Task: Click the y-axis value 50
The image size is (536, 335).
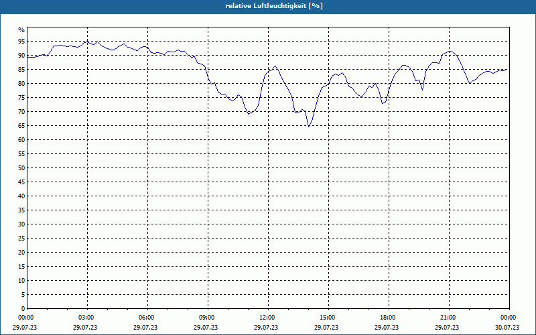Action: pos(21,168)
